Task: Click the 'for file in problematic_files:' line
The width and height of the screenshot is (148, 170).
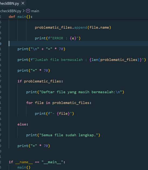Action: click(59, 103)
